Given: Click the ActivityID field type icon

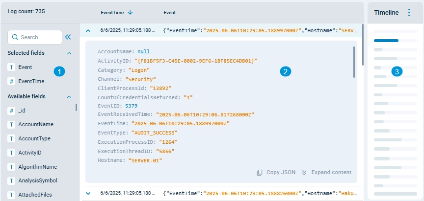Looking at the screenshot, I should tap(11, 153).
